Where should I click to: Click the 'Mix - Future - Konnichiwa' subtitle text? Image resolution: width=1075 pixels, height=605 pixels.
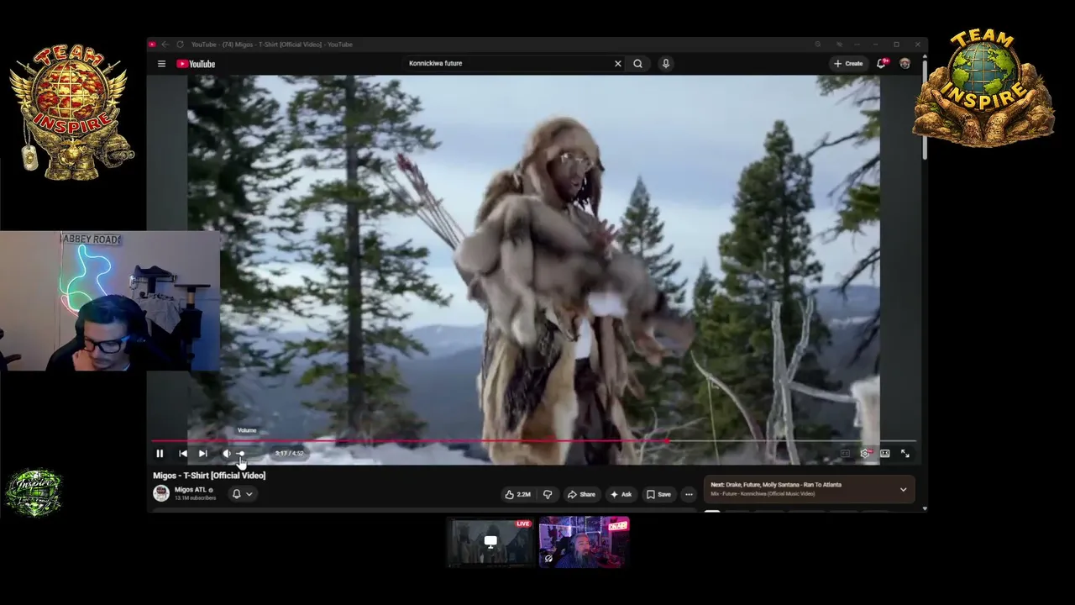click(x=763, y=494)
